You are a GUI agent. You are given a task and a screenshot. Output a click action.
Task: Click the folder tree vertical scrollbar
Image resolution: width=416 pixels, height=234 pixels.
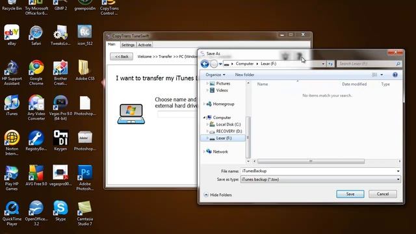(x=248, y=137)
